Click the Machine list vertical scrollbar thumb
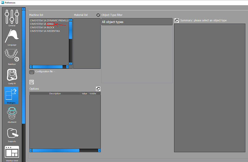 click(70, 30)
